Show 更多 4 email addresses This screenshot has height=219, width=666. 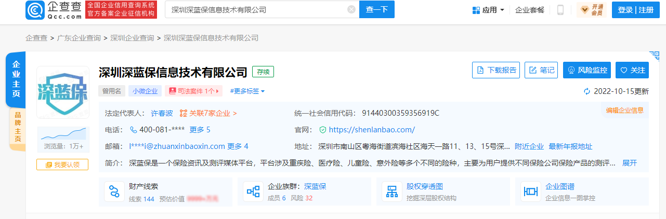point(238,146)
